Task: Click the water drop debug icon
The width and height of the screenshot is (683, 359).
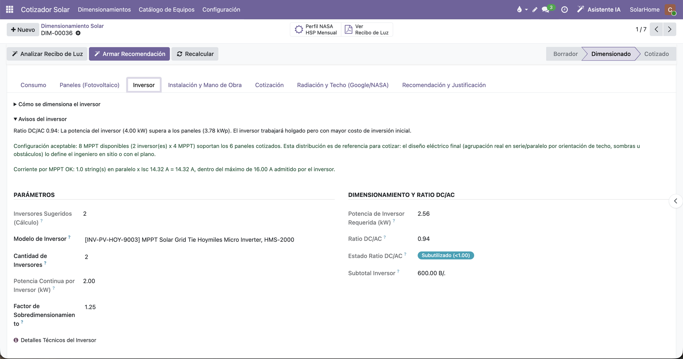Action: pyautogui.click(x=519, y=10)
